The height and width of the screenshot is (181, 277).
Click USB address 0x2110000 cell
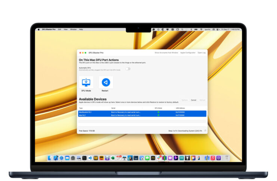[x=180, y=115]
